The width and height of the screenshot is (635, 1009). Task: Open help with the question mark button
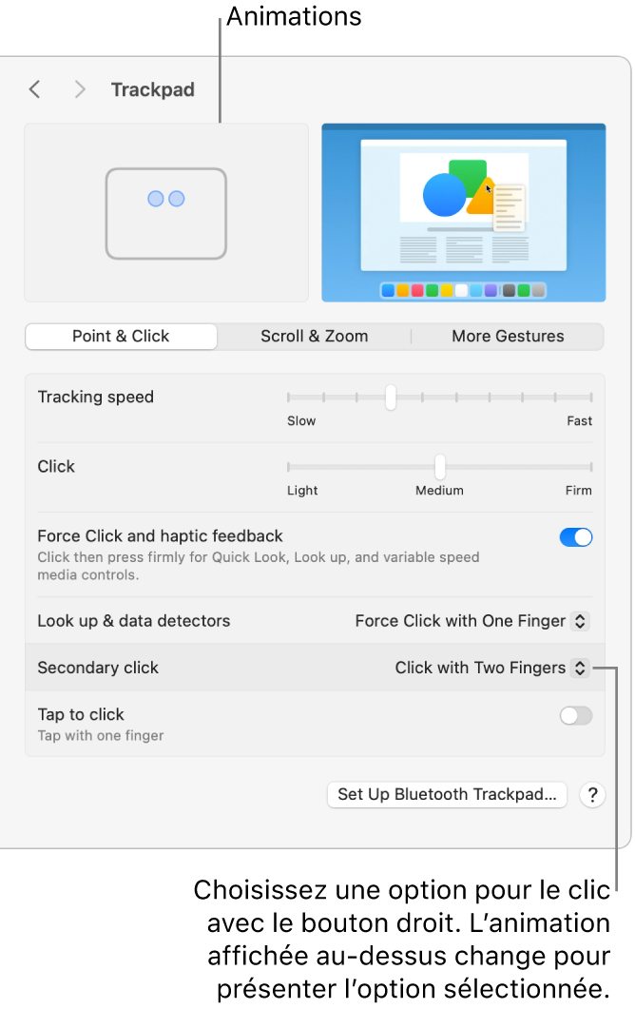592,795
